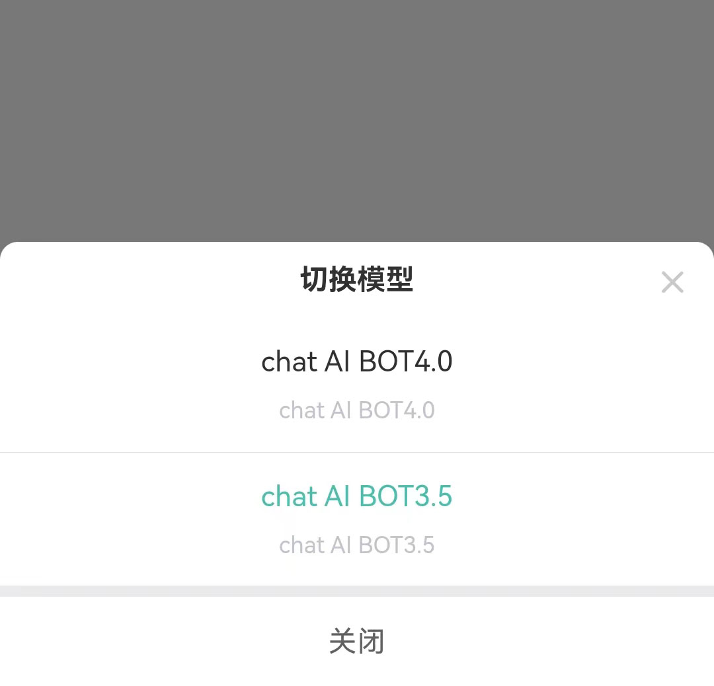Tap the grey overlay above the dialog
This screenshot has height=686, width=714.
point(357,119)
